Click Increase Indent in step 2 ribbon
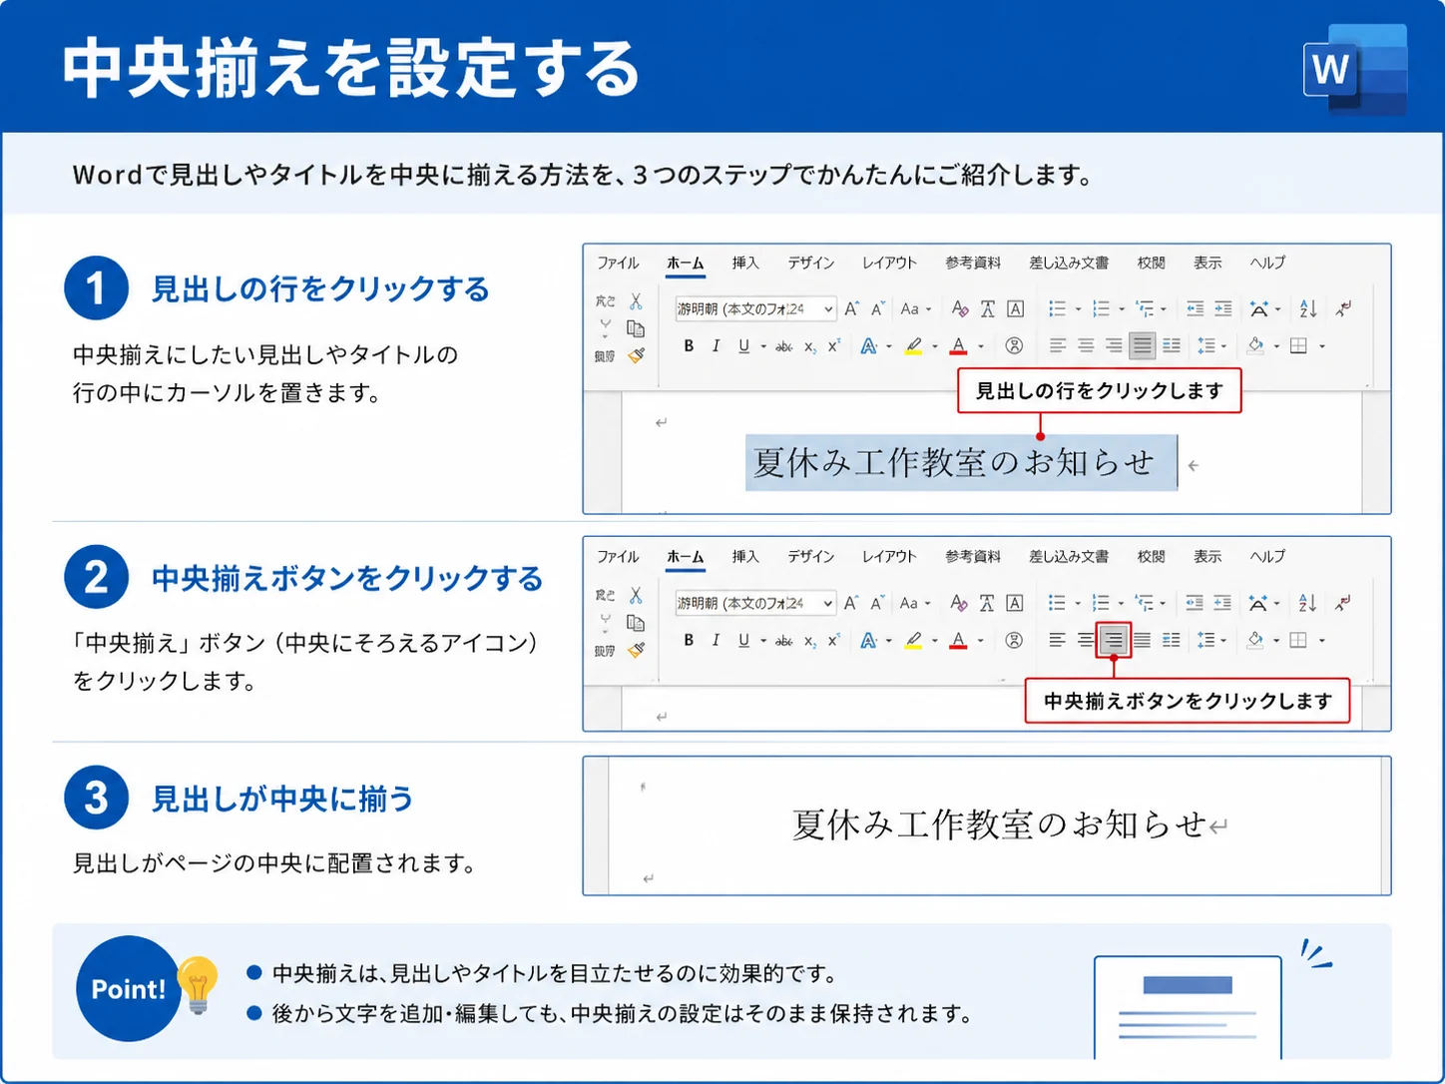 pos(1222,603)
